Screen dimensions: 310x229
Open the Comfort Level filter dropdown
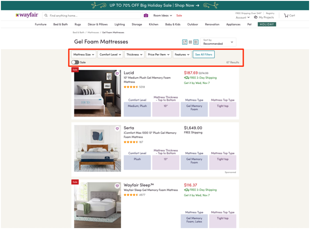(x=110, y=55)
